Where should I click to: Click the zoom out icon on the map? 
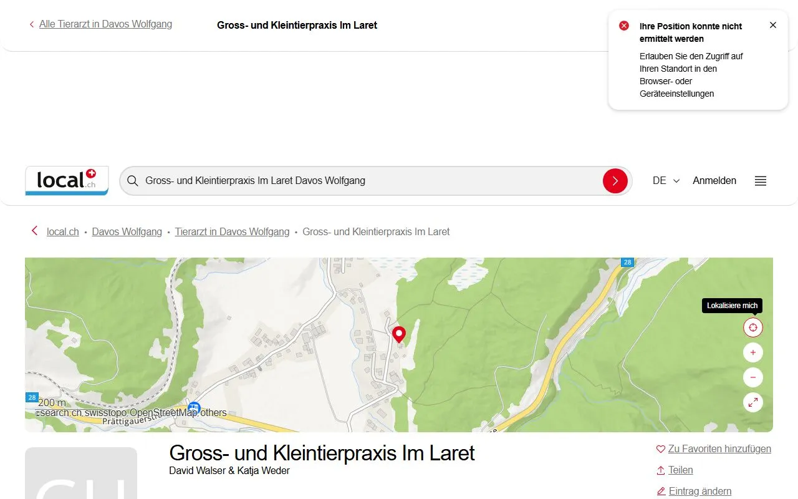(752, 377)
